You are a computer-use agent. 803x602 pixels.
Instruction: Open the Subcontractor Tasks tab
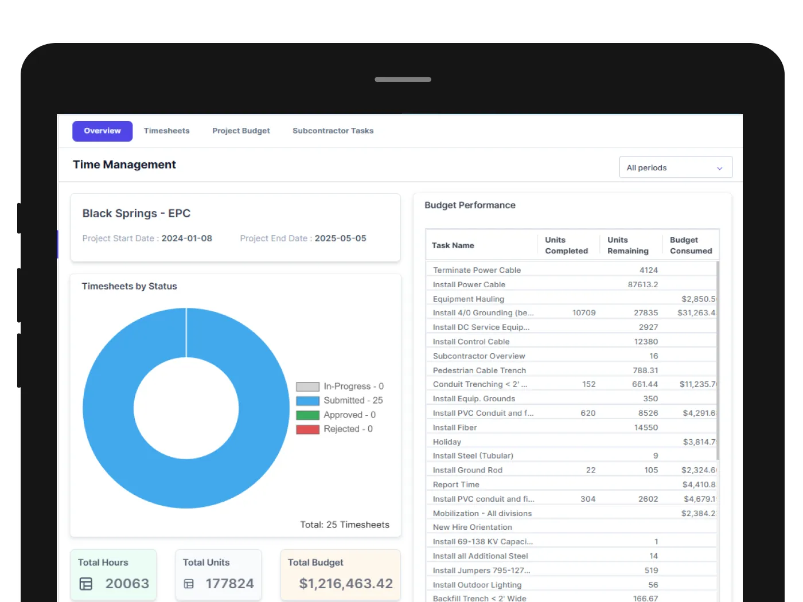pos(333,131)
